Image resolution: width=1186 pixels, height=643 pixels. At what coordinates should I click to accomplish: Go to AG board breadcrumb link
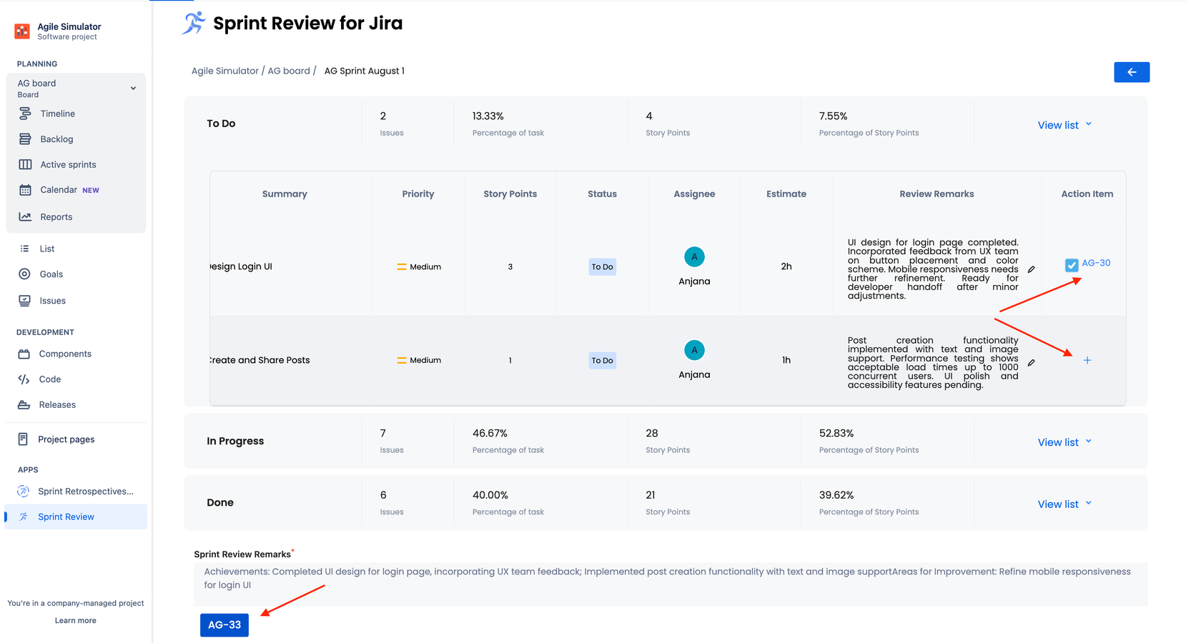(x=289, y=71)
